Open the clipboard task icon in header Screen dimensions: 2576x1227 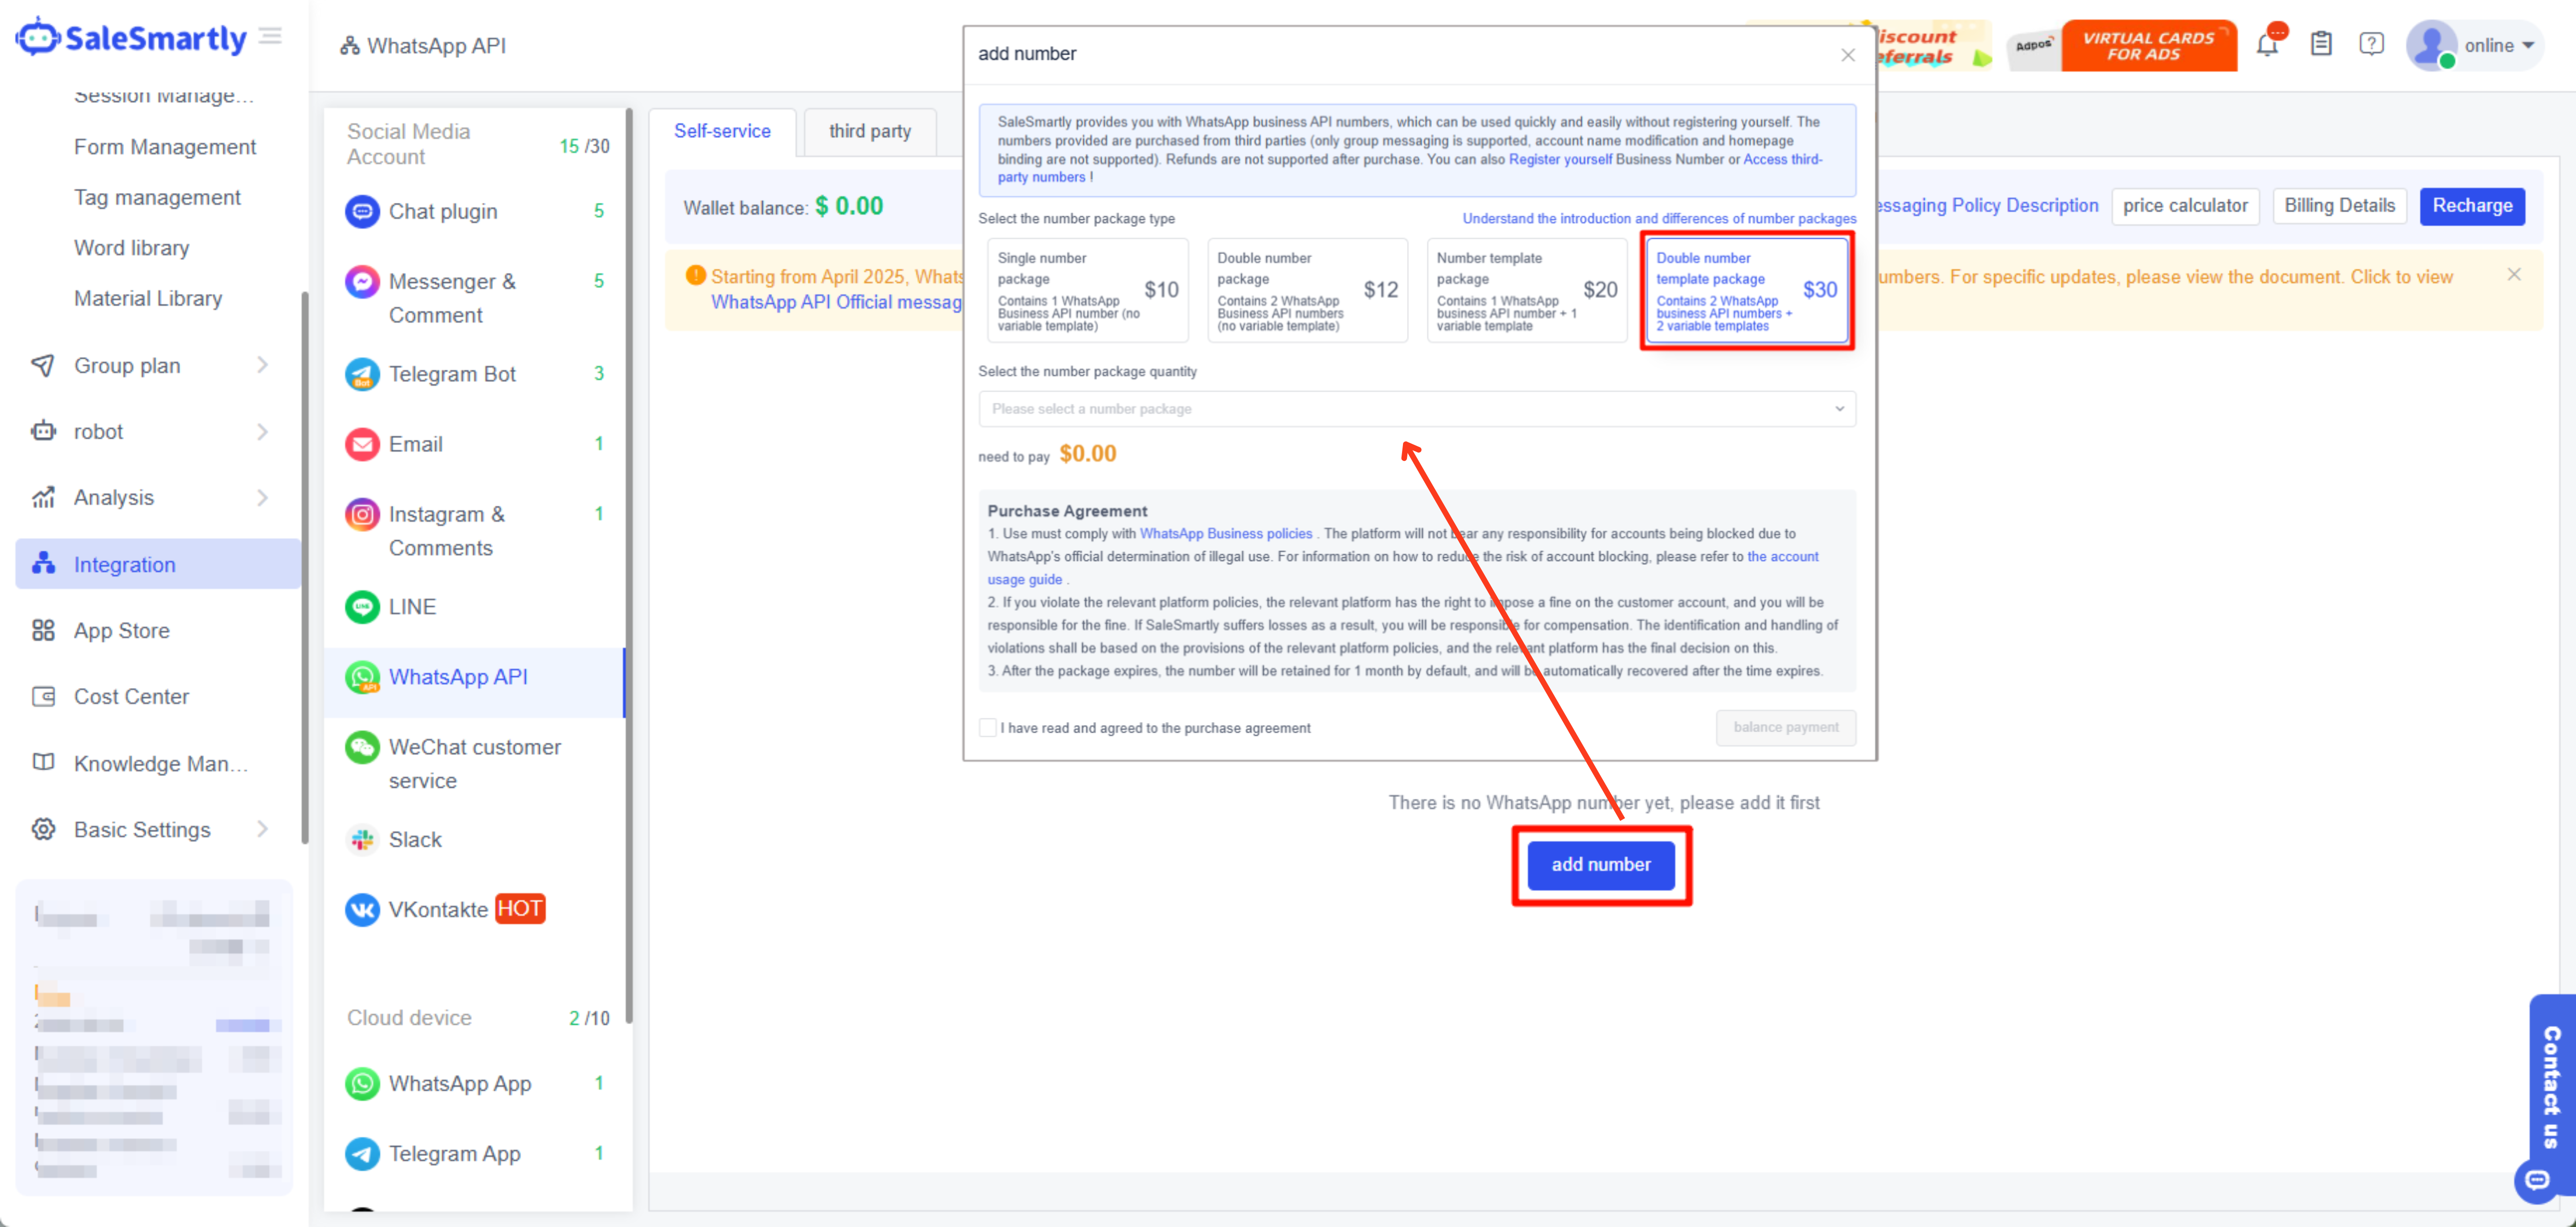tap(2320, 45)
